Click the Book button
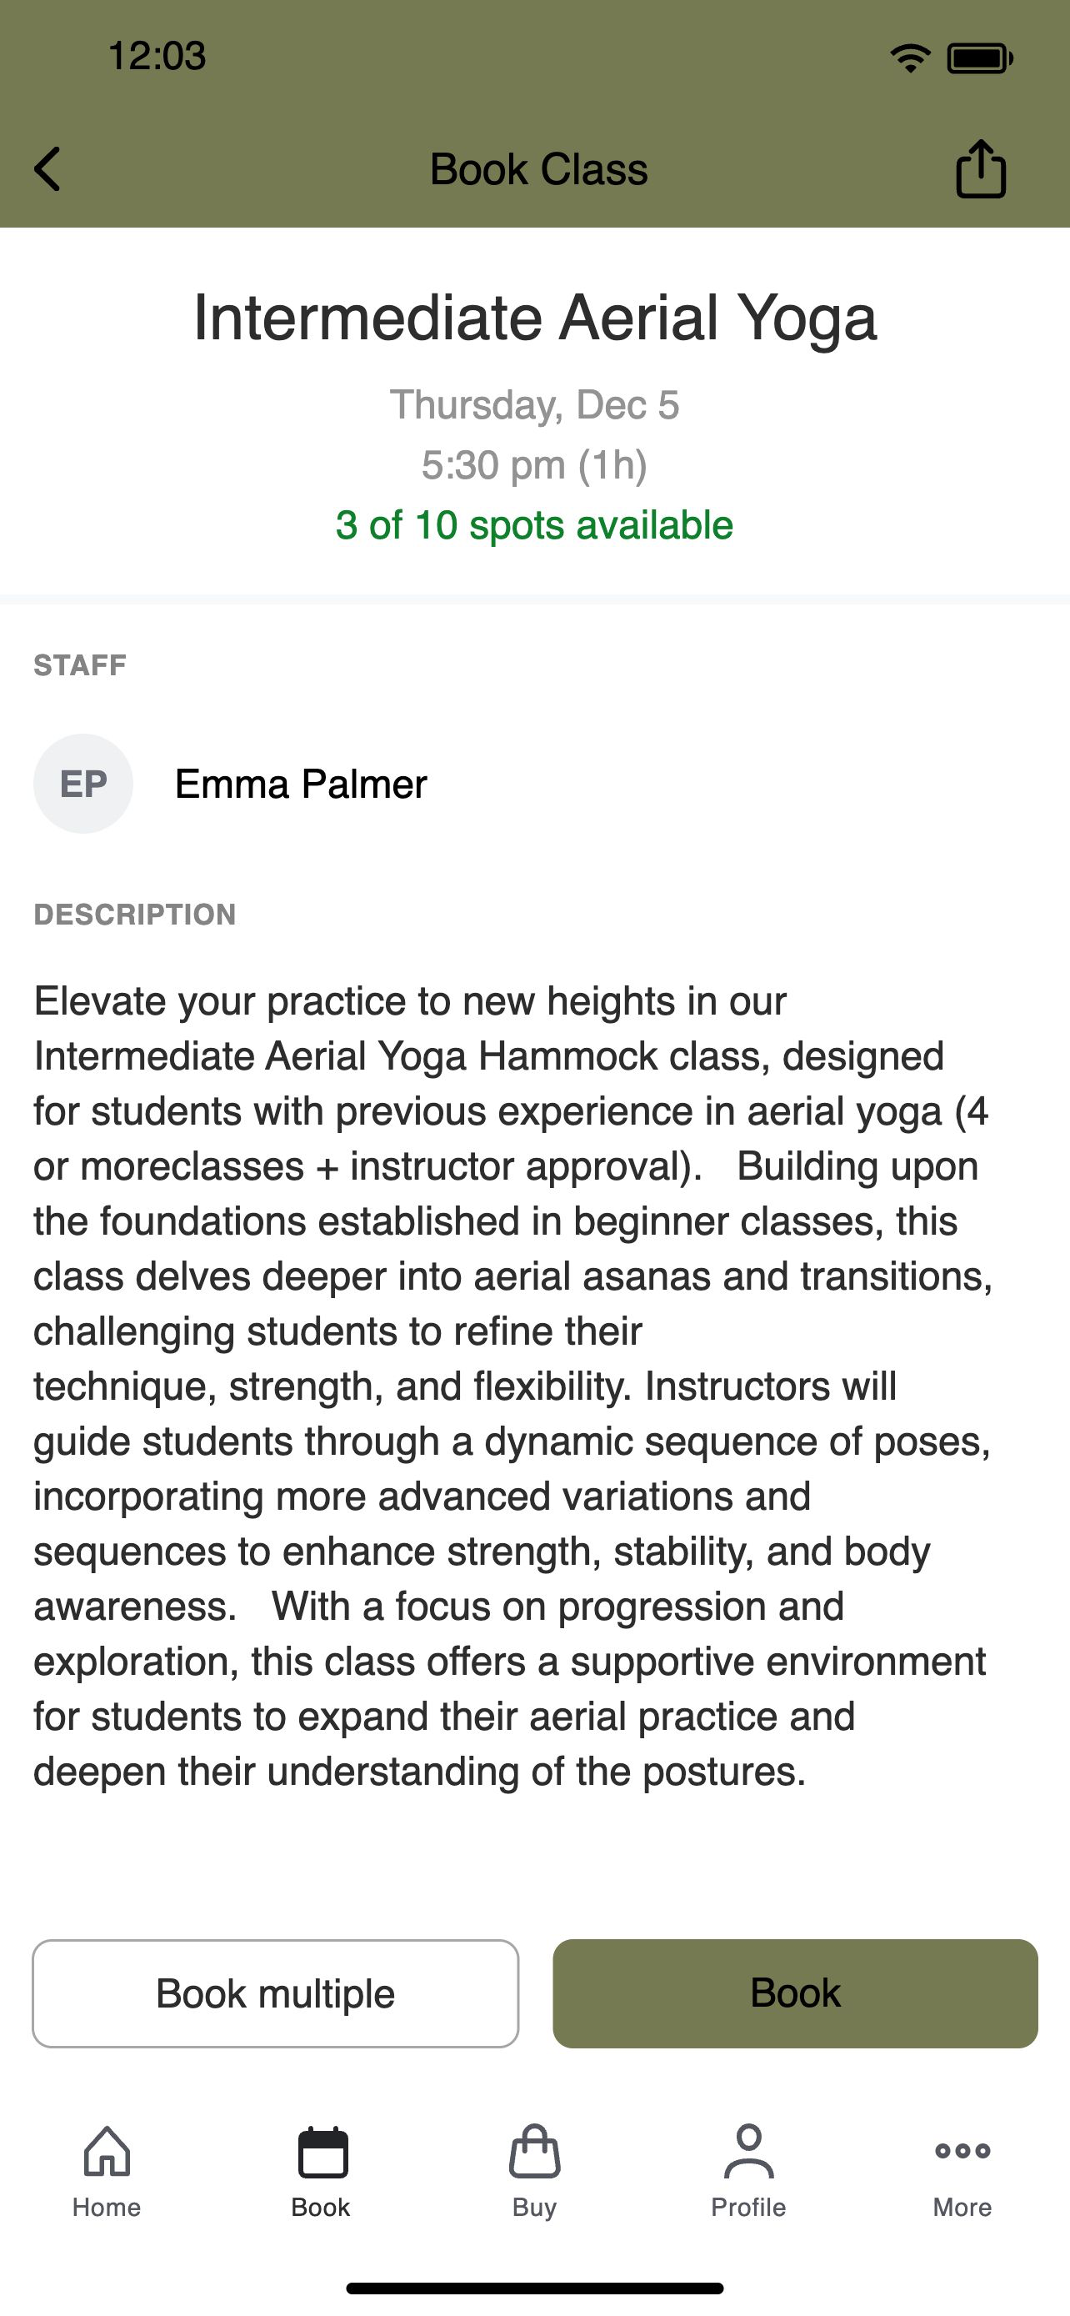1070x2316 pixels. (x=795, y=1993)
